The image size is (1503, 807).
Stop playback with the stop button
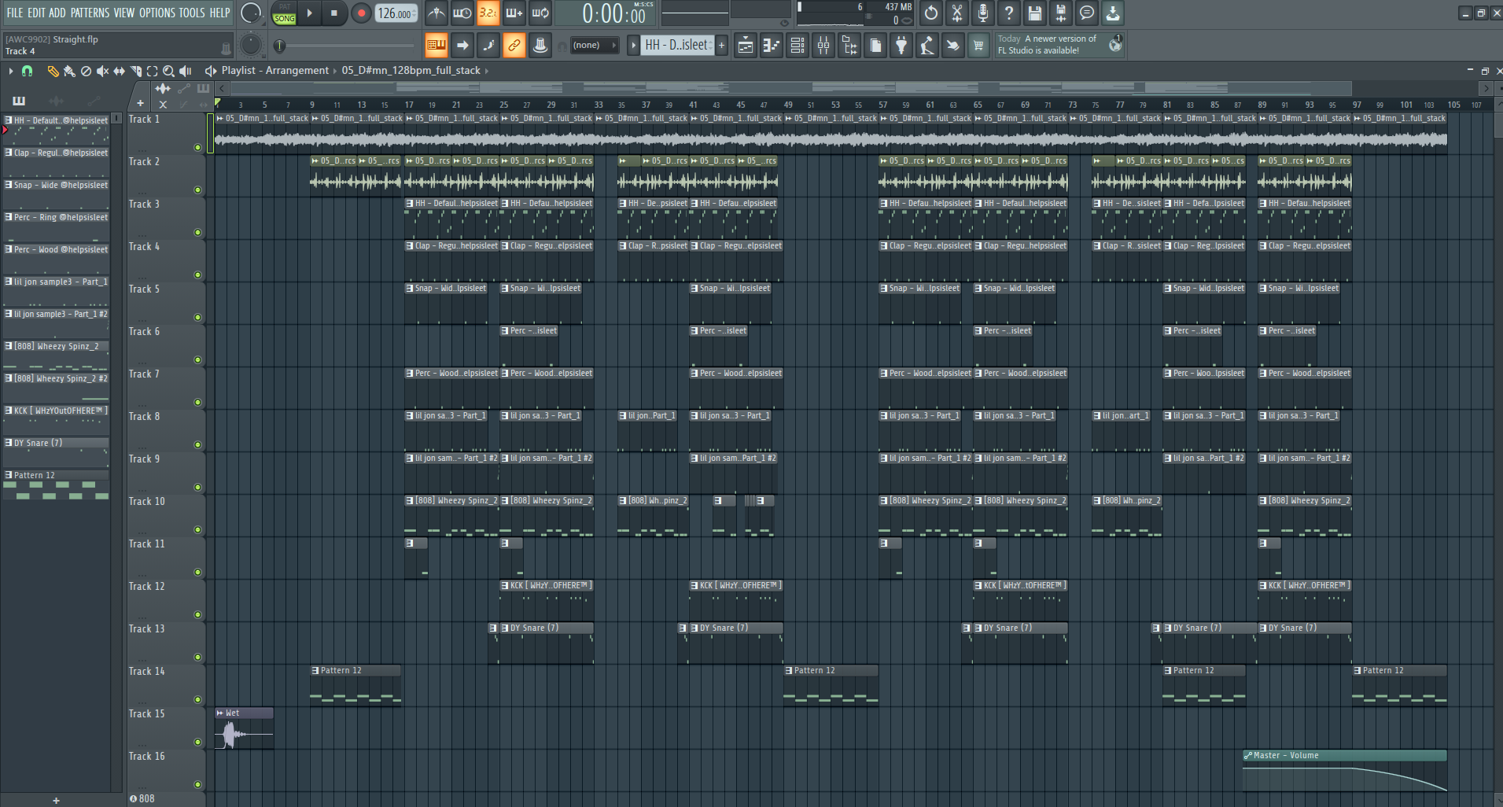coord(334,13)
